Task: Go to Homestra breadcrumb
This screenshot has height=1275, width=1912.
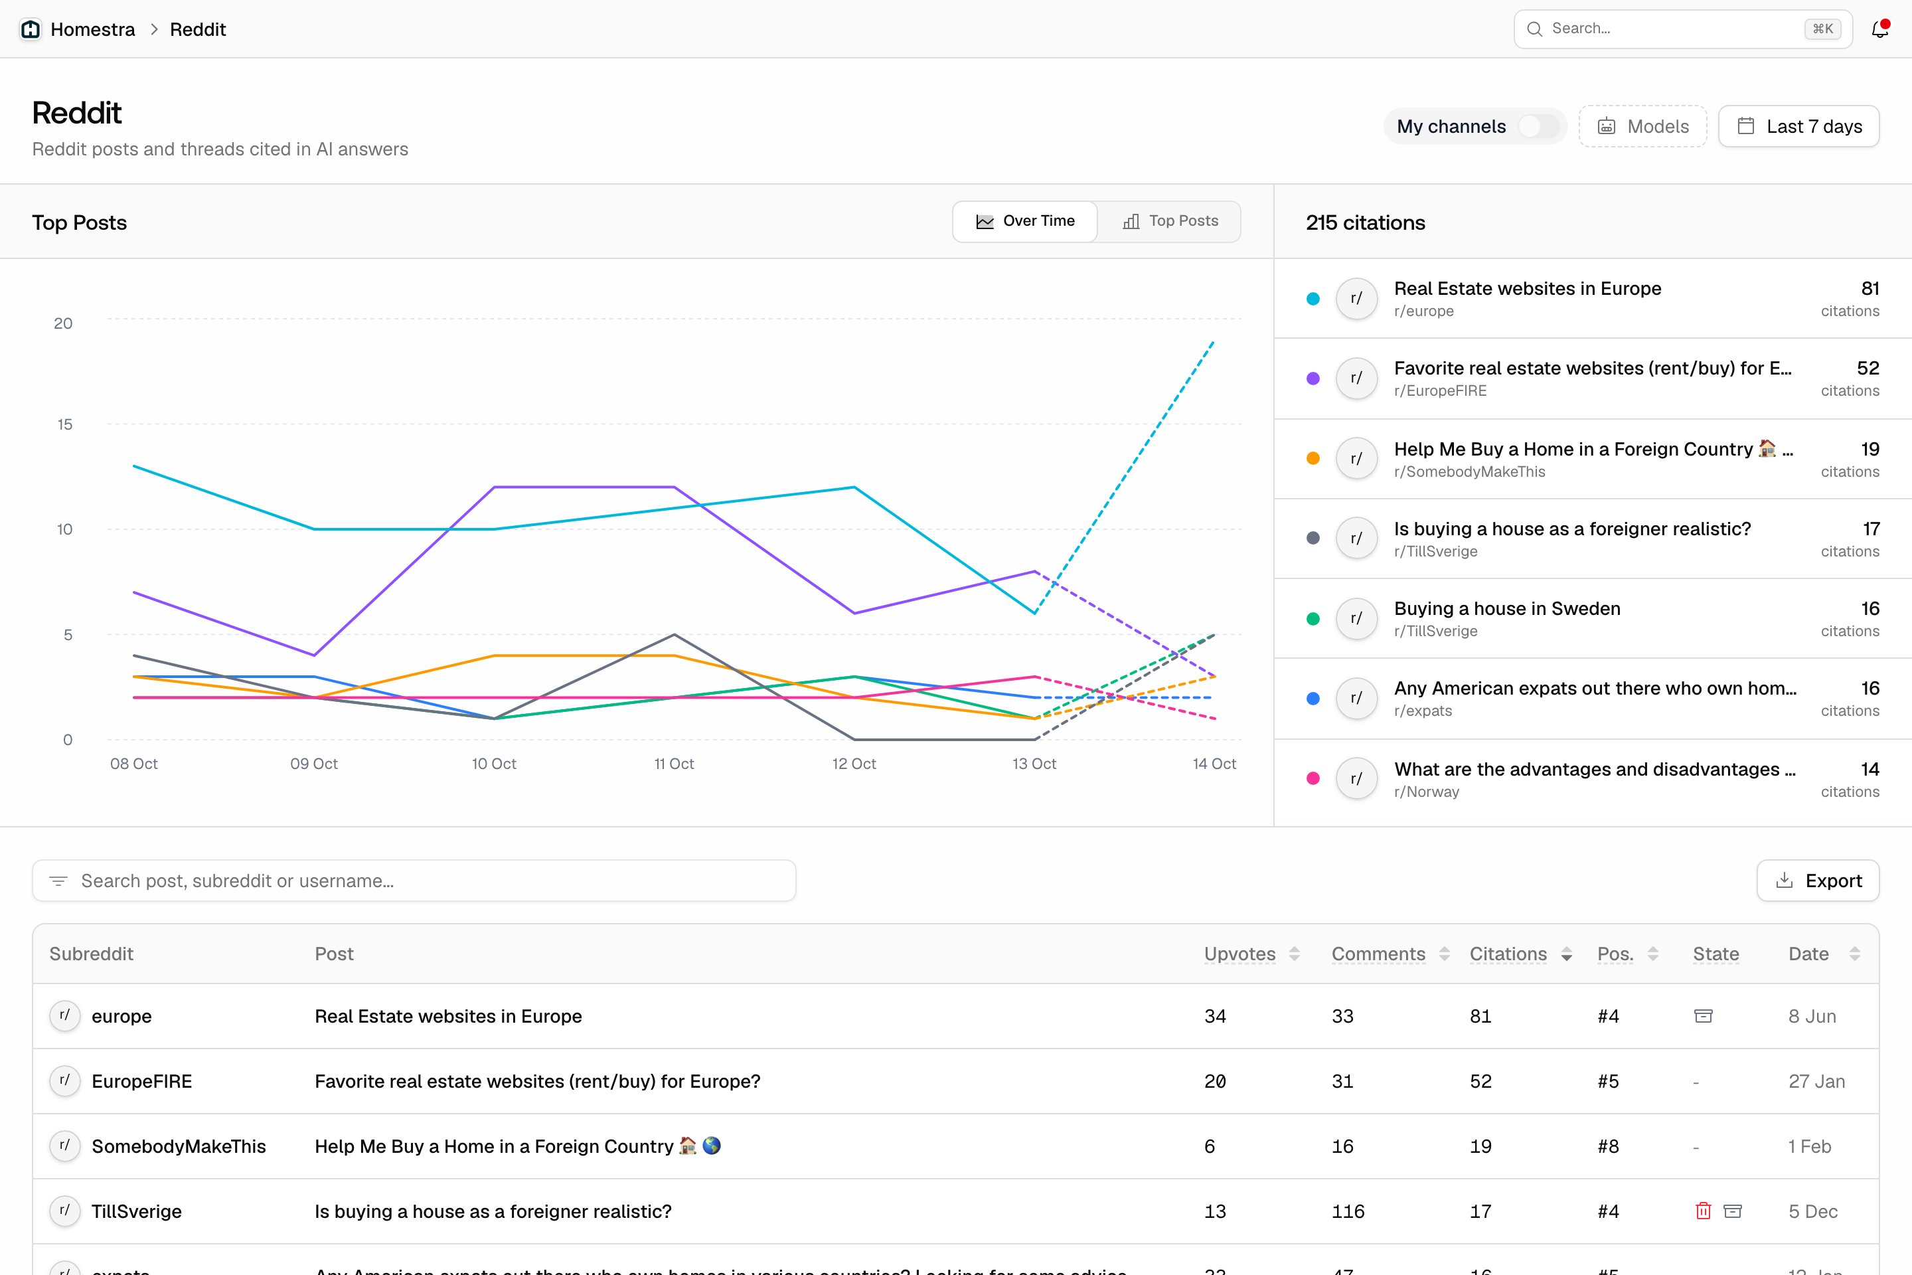Action: [x=93, y=29]
